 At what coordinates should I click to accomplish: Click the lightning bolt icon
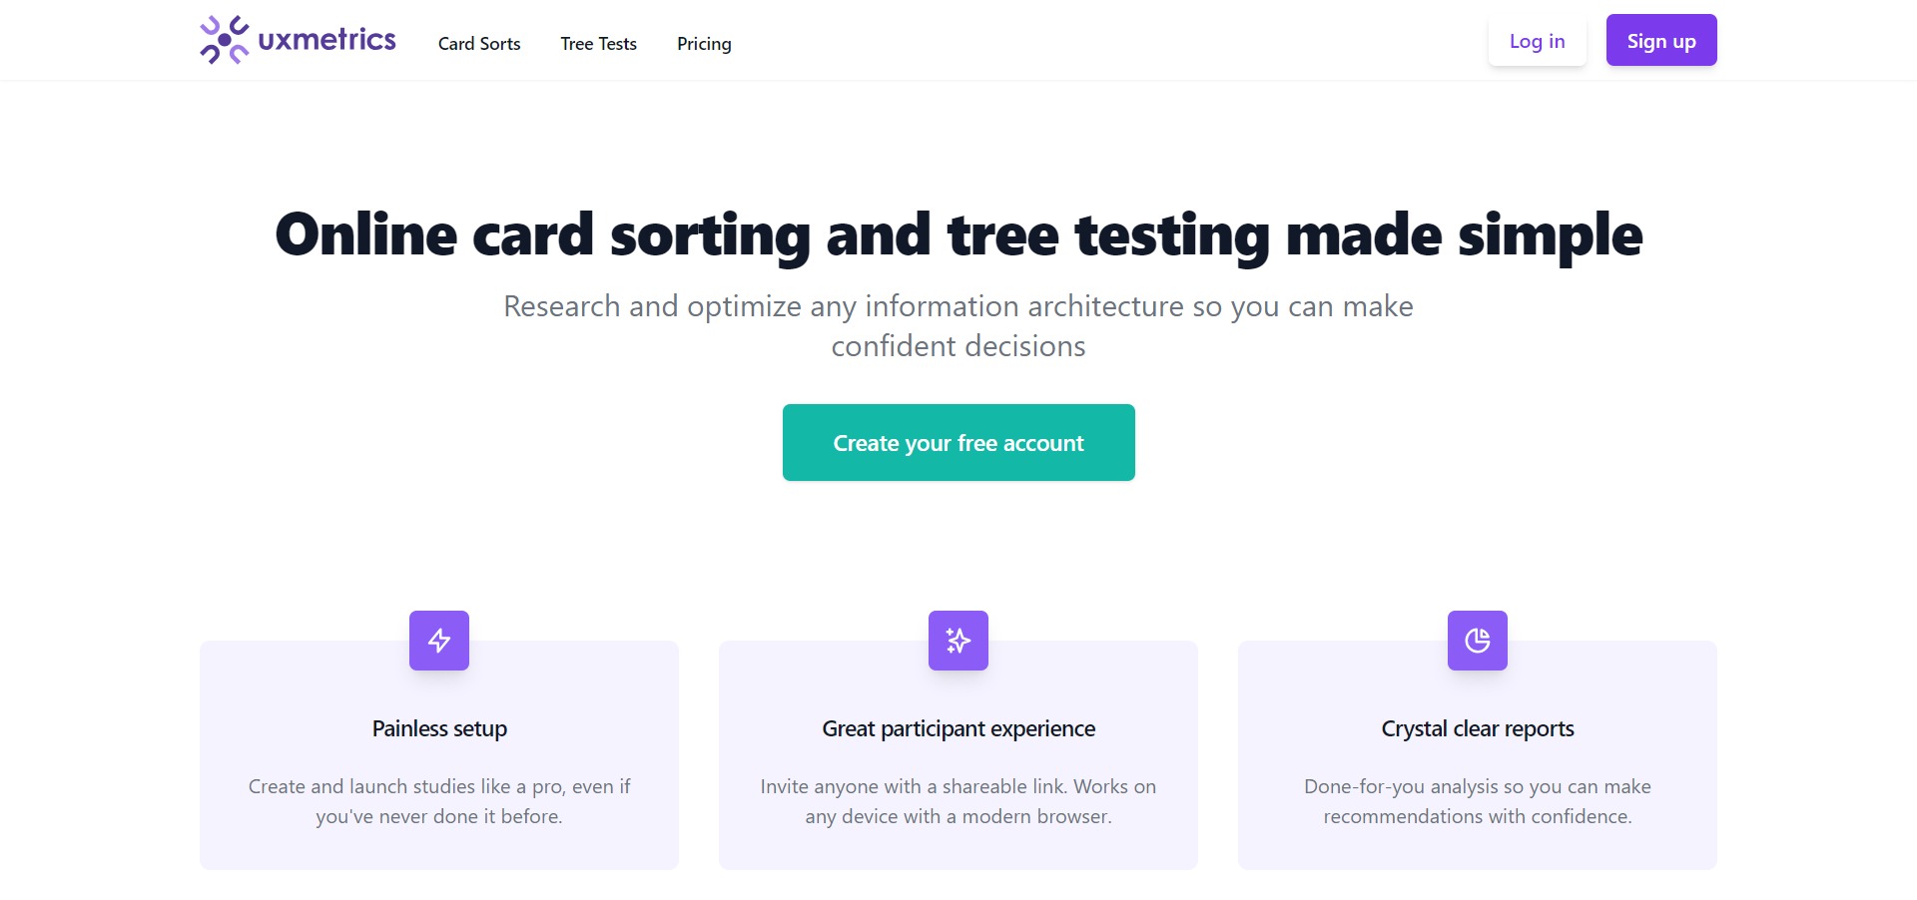coord(439,641)
